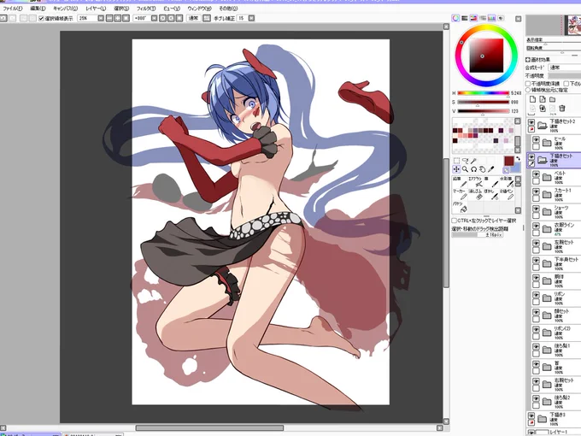This screenshot has width=581, height=436.
Task: Open the zoom percentage dropdown
Action: pos(101,18)
